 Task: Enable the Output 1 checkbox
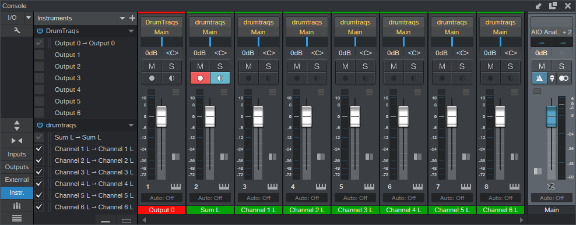[x=39, y=55]
